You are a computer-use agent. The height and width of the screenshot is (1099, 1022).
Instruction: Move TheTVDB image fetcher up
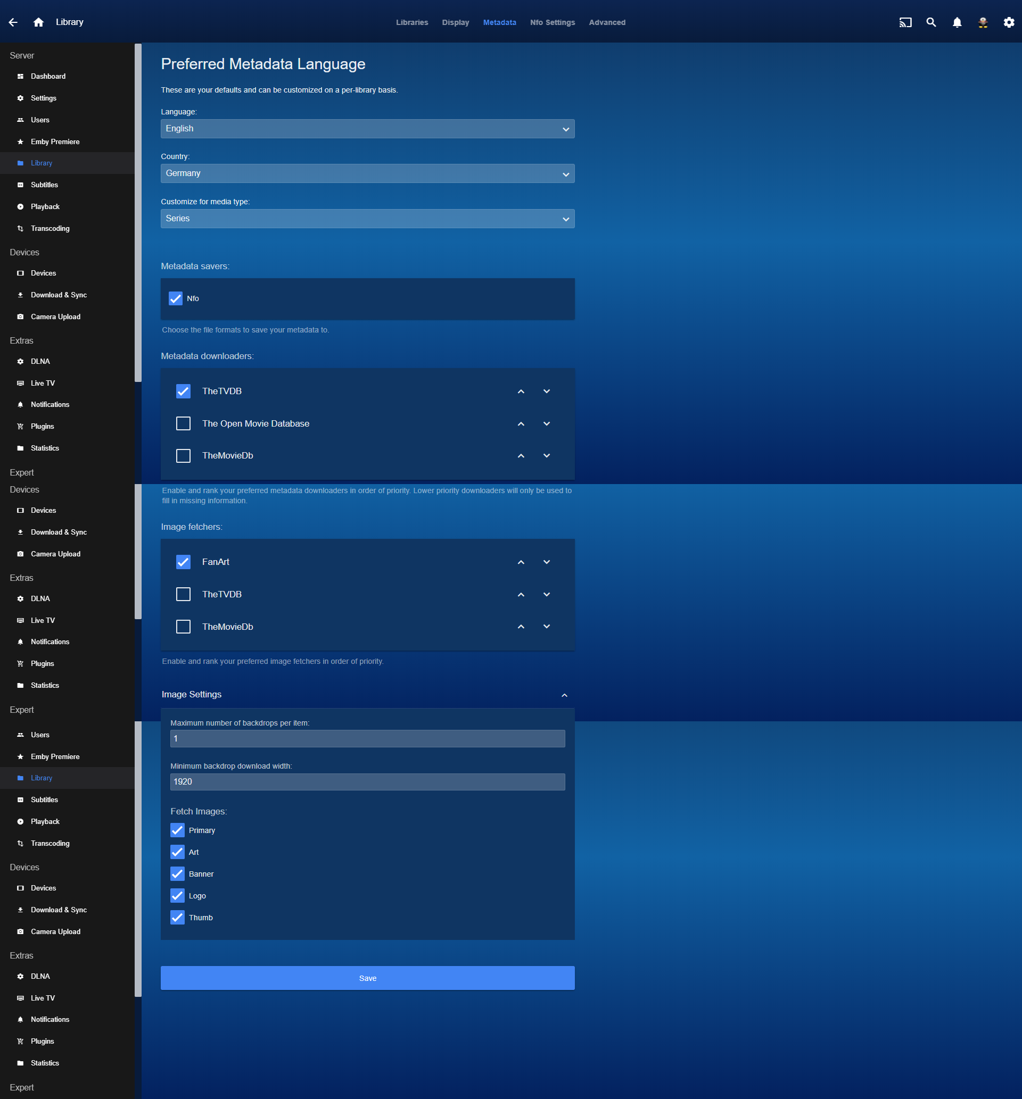(x=521, y=595)
